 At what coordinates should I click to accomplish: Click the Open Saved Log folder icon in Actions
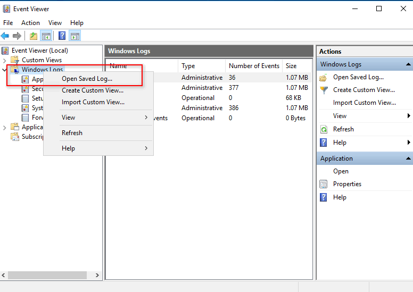tap(323, 78)
